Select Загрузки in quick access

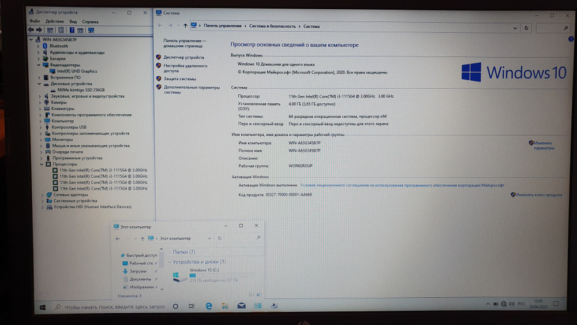[x=138, y=271]
